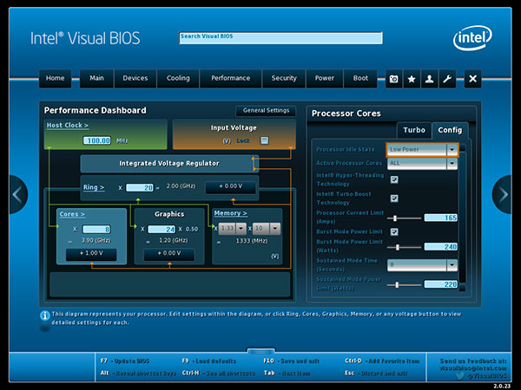Open the Ring settings link
The width and height of the screenshot is (521, 390).
point(94,187)
